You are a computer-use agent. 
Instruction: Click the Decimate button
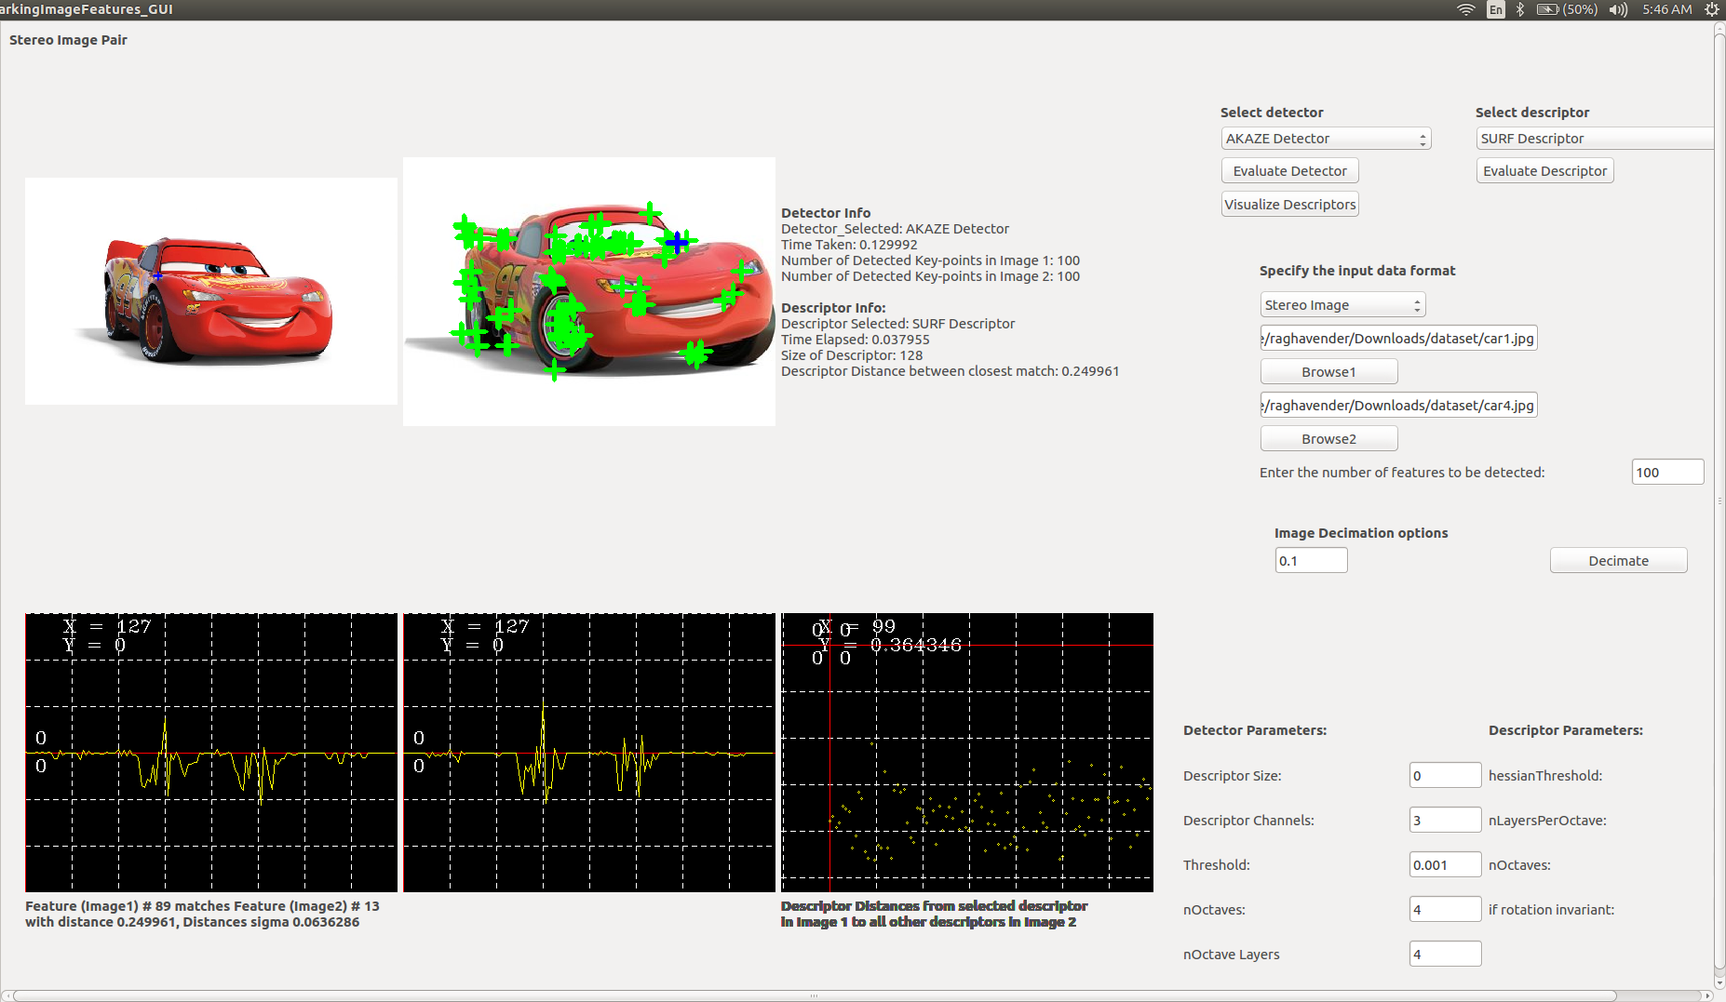click(1618, 561)
